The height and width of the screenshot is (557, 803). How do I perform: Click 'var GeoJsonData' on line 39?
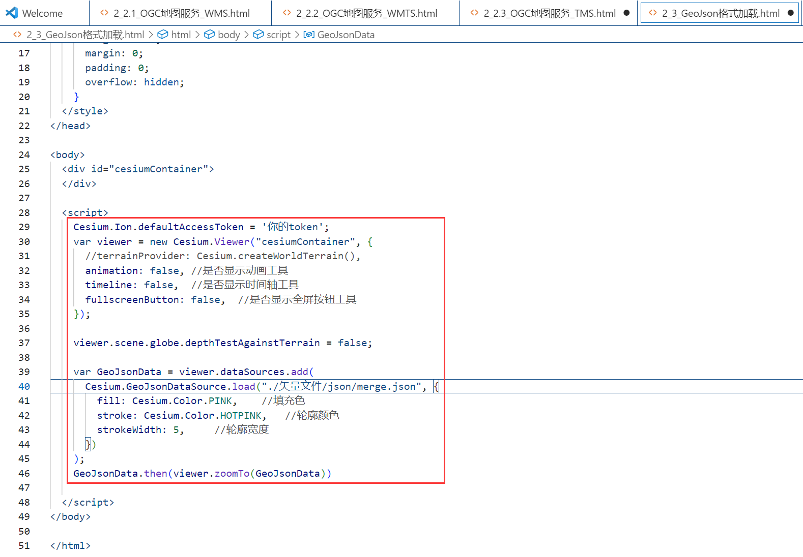(x=117, y=372)
